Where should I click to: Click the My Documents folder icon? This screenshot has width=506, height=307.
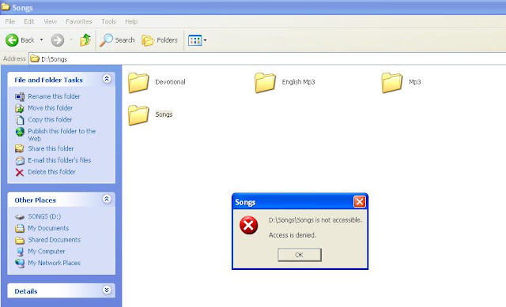[x=20, y=228]
